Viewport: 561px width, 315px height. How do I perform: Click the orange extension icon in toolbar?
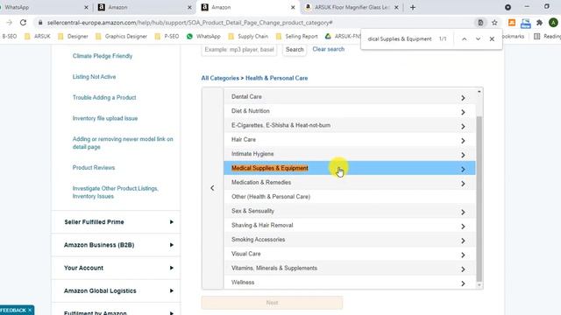pyautogui.click(x=512, y=23)
